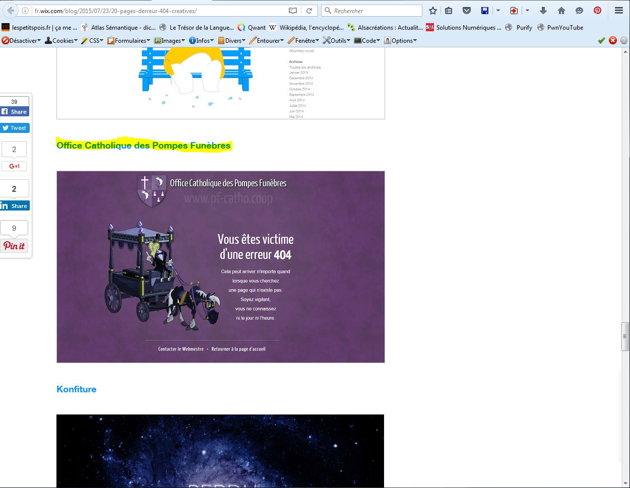Click the Konfiture heading link
Image resolution: width=630 pixels, height=488 pixels.
[77, 389]
